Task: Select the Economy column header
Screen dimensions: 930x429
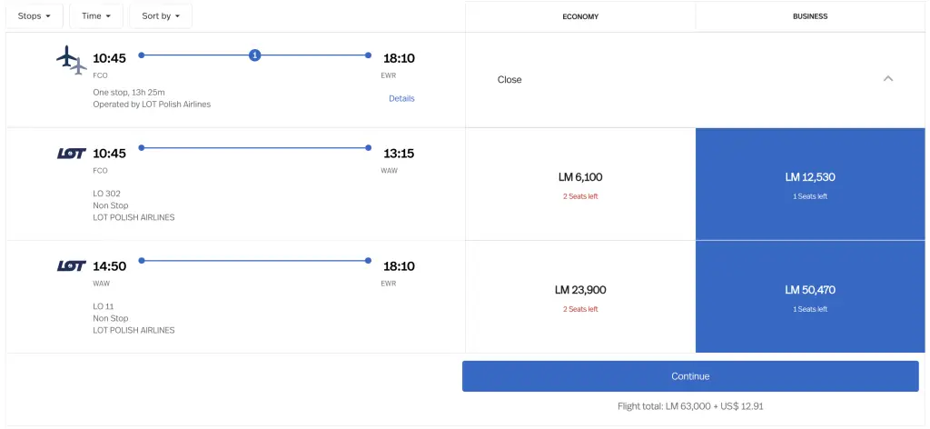Action: (x=580, y=16)
